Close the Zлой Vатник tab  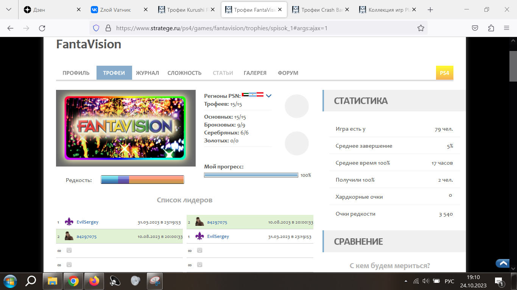pyautogui.click(x=146, y=10)
